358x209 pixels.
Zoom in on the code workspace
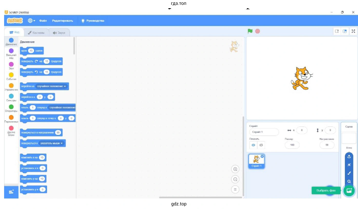coord(235,169)
